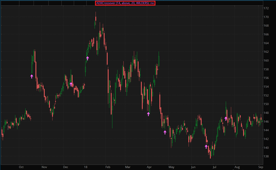Click the Sep label on time axis
This screenshot has height=170, width=276.
[260, 167]
